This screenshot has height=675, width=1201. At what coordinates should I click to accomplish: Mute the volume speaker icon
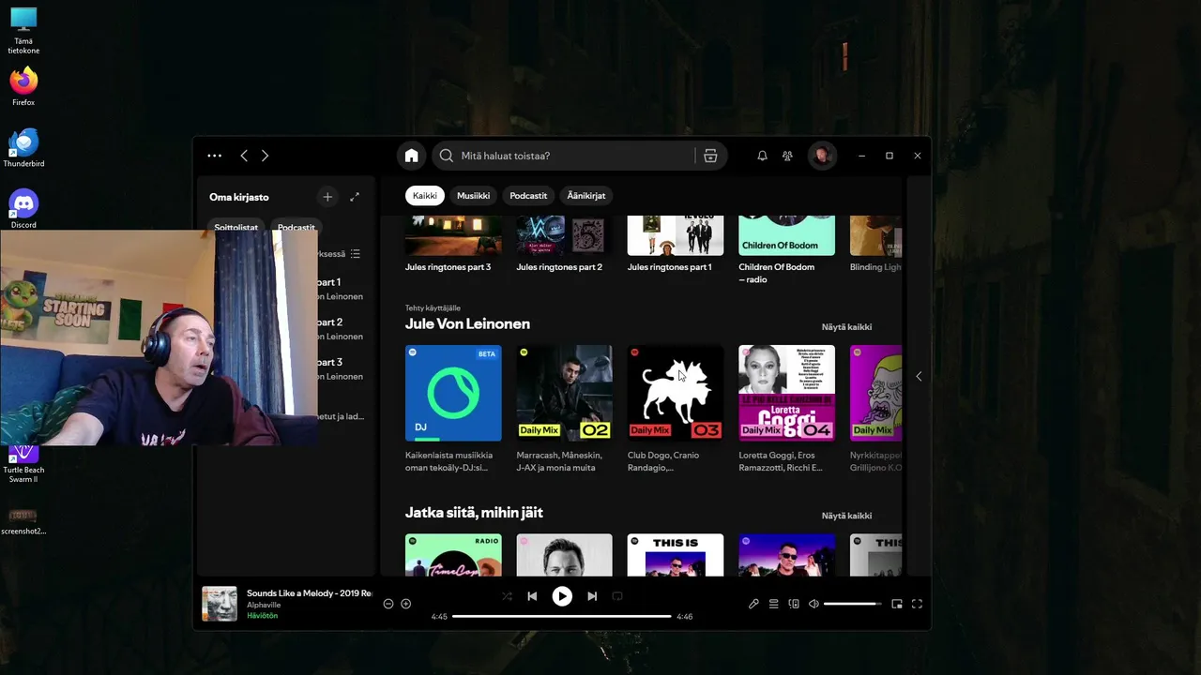[813, 604]
